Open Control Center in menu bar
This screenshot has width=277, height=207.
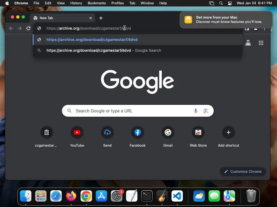tap(230, 3)
